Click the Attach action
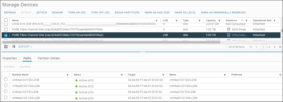Image resolution: width=283 pixels, height=102 pixels. coord(26,13)
